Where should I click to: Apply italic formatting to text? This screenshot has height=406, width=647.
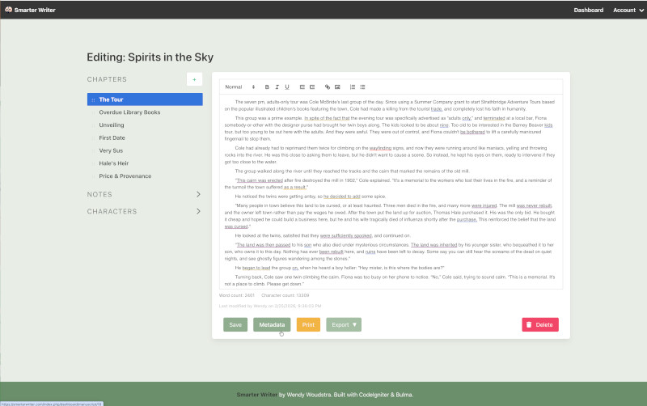(x=277, y=87)
